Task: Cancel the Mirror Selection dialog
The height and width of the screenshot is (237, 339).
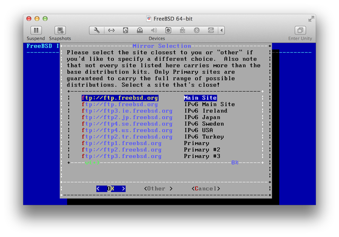Action: [206, 189]
